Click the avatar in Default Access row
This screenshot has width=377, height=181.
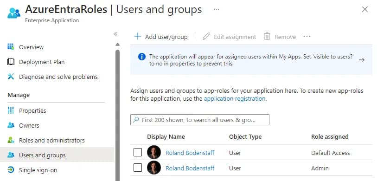(154, 152)
